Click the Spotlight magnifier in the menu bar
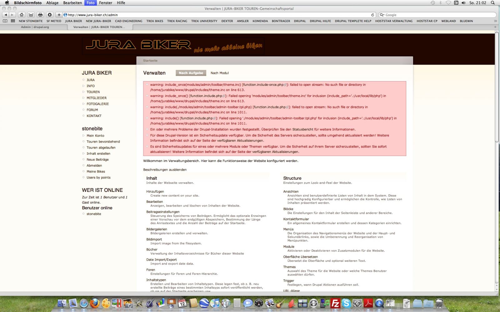The image size is (500, 312). 493,3
